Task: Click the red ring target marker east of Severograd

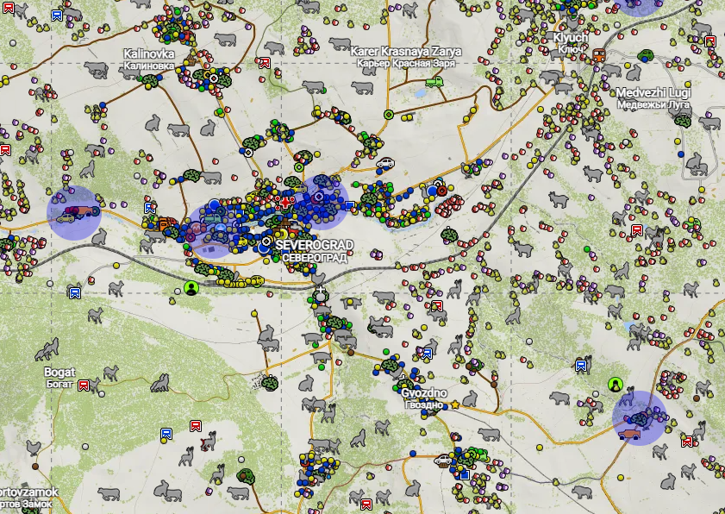Action: [x=441, y=190]
